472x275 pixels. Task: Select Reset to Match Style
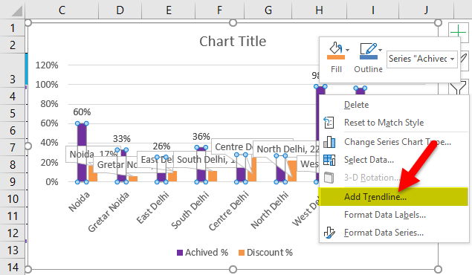coord(384,123)
